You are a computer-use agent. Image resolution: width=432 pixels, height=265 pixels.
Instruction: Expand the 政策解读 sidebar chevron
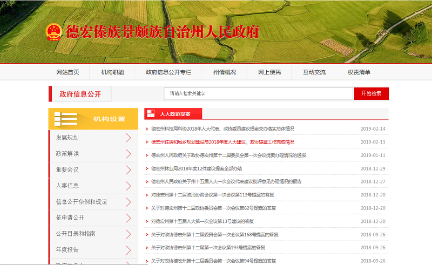click(x=128, y=153)
